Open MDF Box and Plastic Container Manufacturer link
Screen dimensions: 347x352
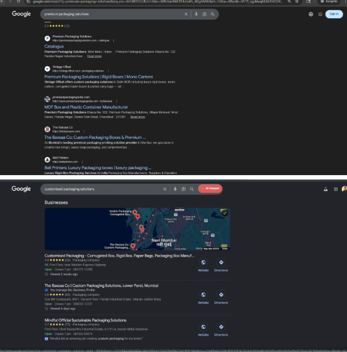pos(86,107)
